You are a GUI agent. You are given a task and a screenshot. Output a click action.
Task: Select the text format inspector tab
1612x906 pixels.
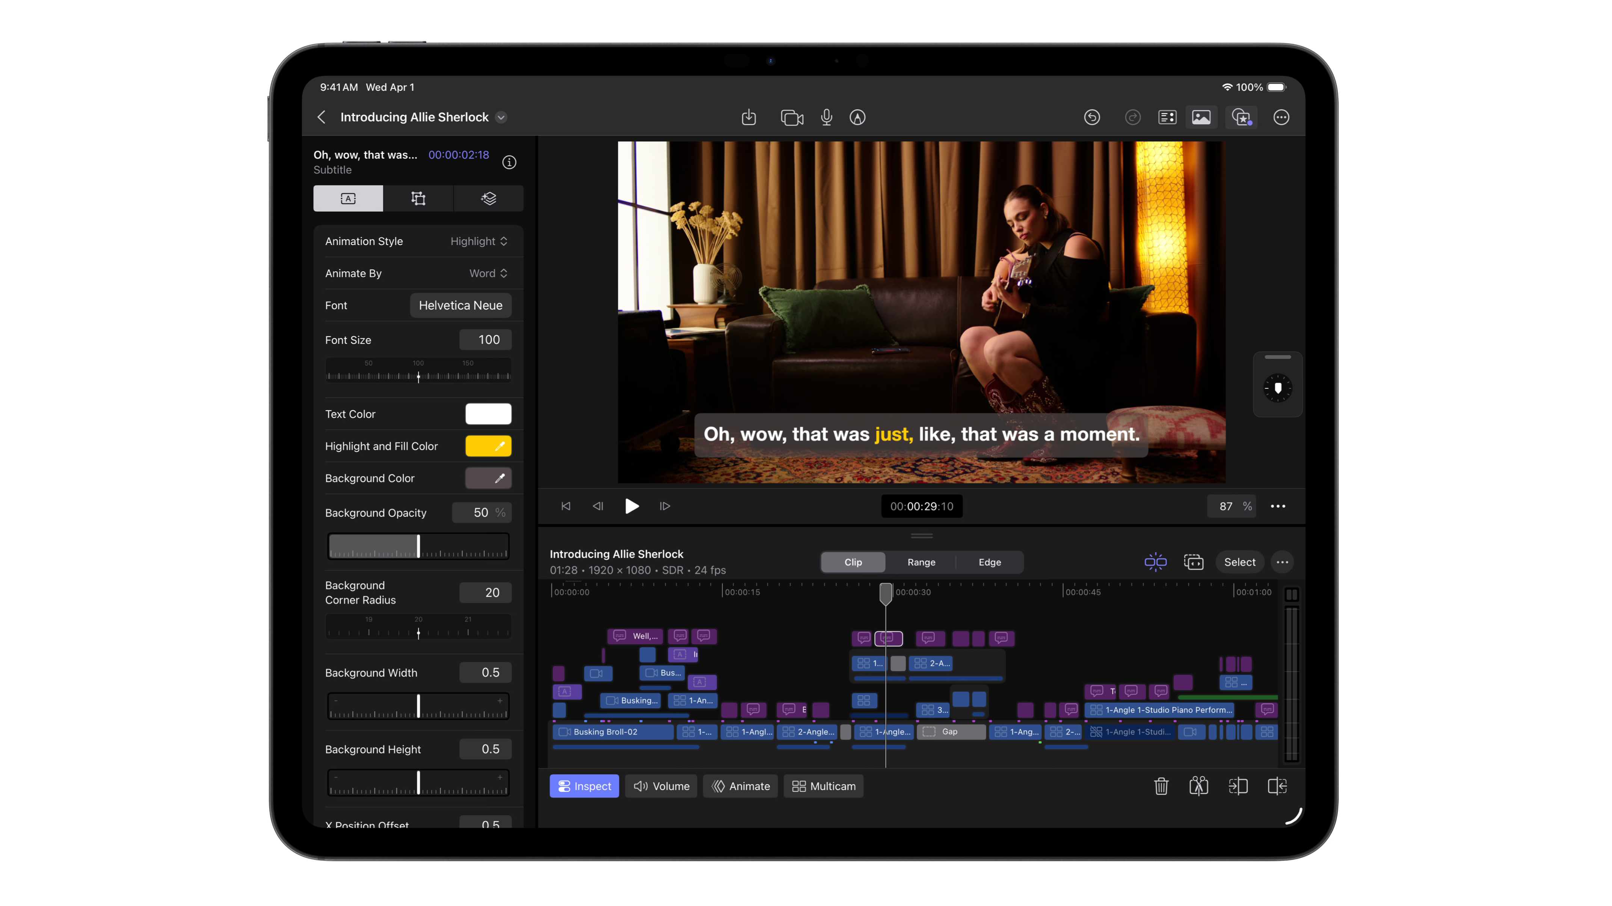coord(348,198)
